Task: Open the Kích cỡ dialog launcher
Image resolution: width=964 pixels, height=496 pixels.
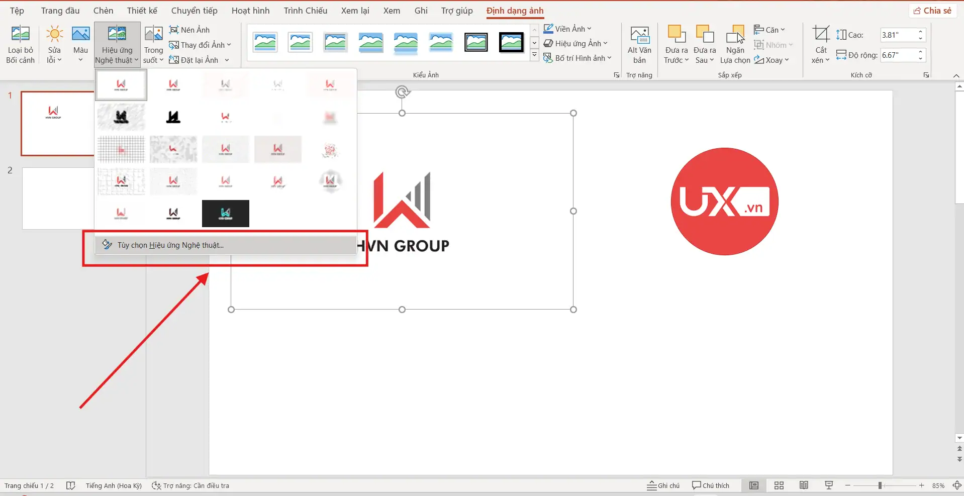Action: (x=926, y=75)
